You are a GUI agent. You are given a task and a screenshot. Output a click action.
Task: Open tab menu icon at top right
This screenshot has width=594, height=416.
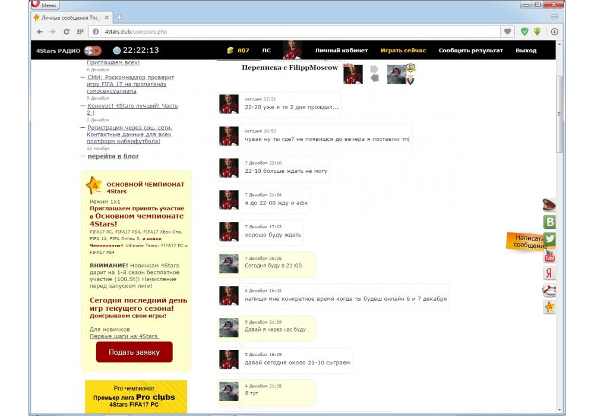point(554,17)
